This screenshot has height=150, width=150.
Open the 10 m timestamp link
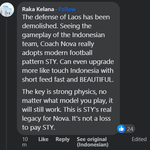point(25,142)
